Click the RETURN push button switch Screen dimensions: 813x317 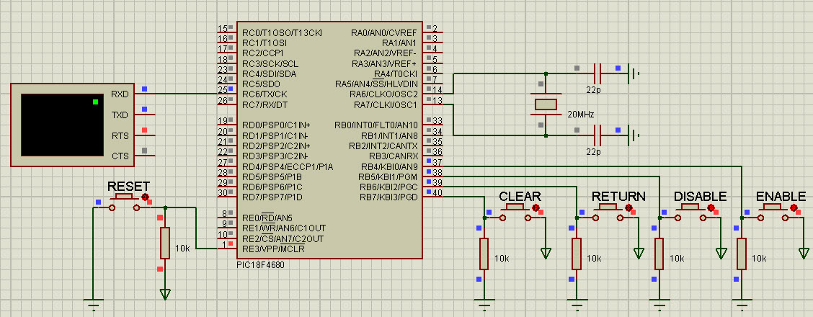point(607,208)
